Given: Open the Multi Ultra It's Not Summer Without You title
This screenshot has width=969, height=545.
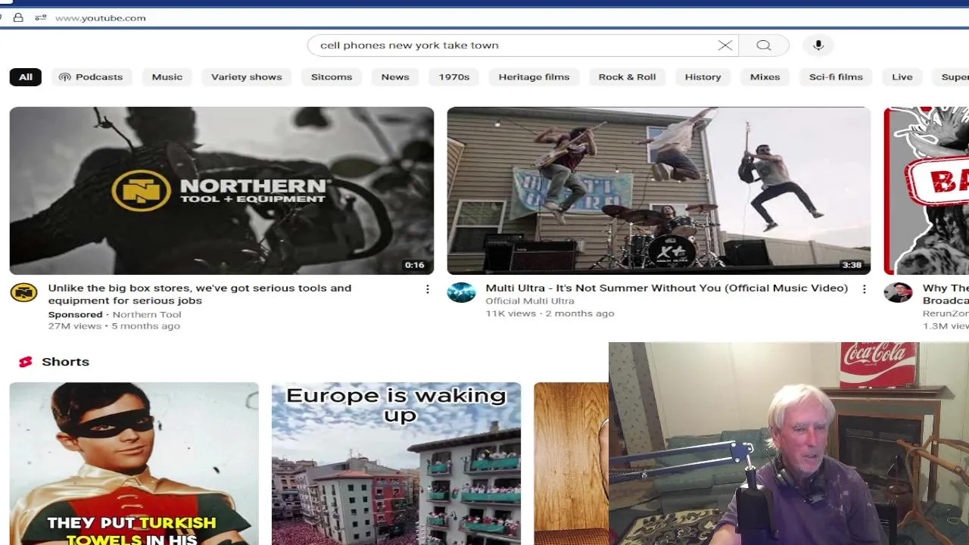Looking at the screenshot, I should click(666, 288).
